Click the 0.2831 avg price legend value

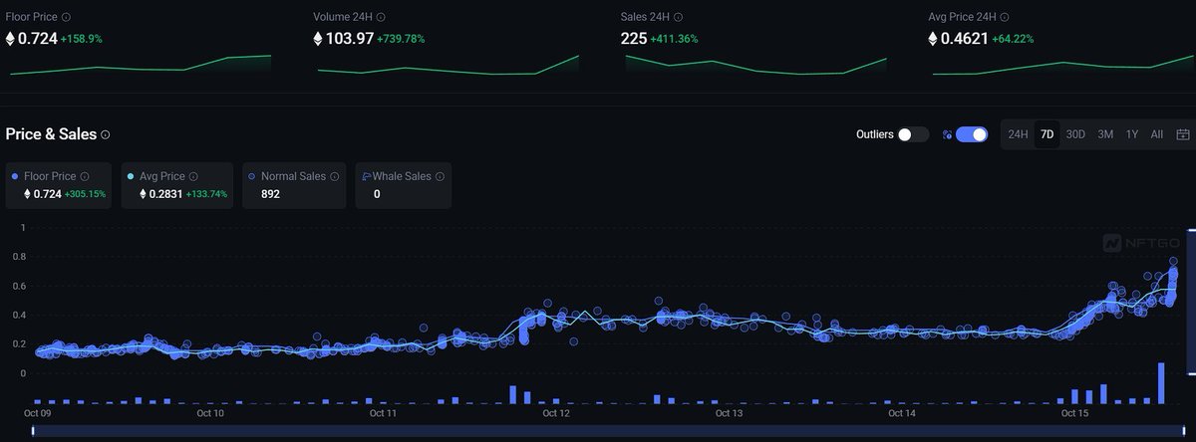166,194
